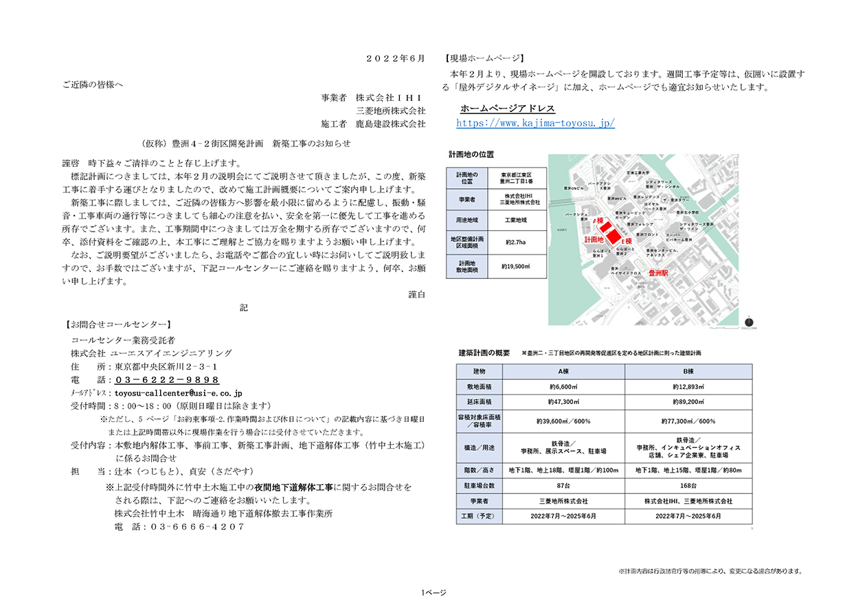
Task: Click the 約47,300㎡ floor area cell
Action: click(x=562, y=403)
